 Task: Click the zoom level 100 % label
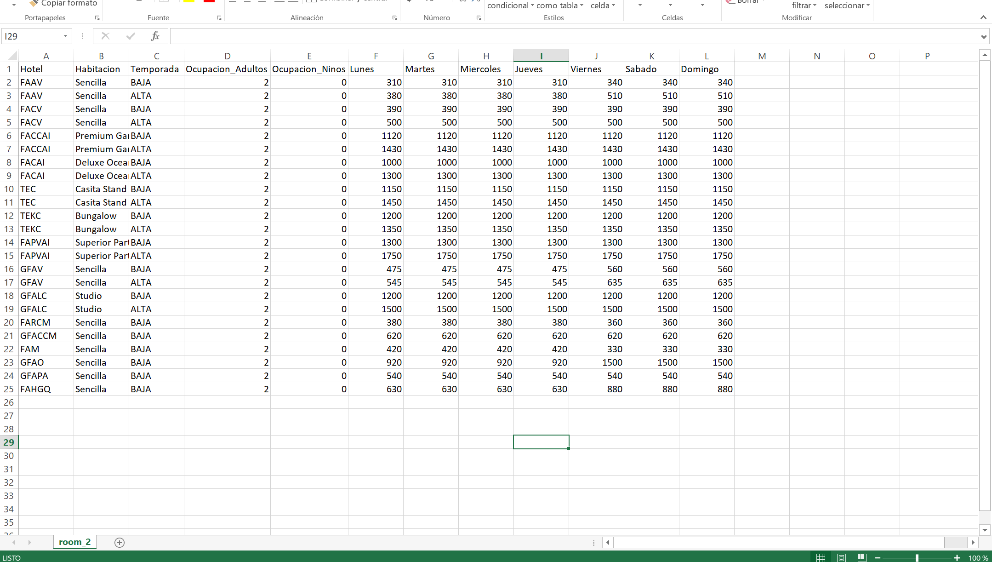(978, 557)
